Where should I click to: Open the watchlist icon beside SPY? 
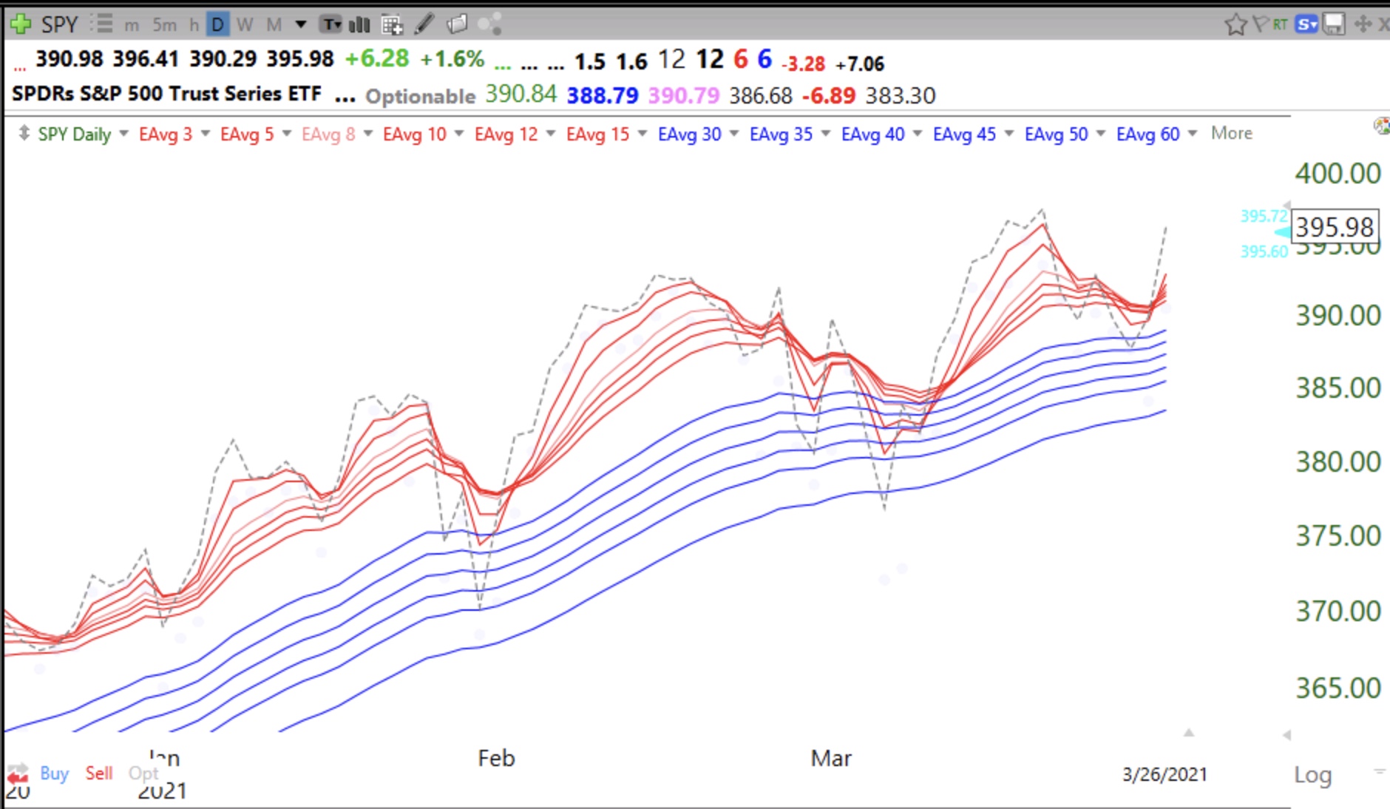(x=101, y=24)
